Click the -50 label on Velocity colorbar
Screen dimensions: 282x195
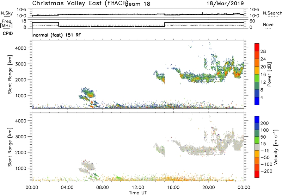click(x=265, y=157)
